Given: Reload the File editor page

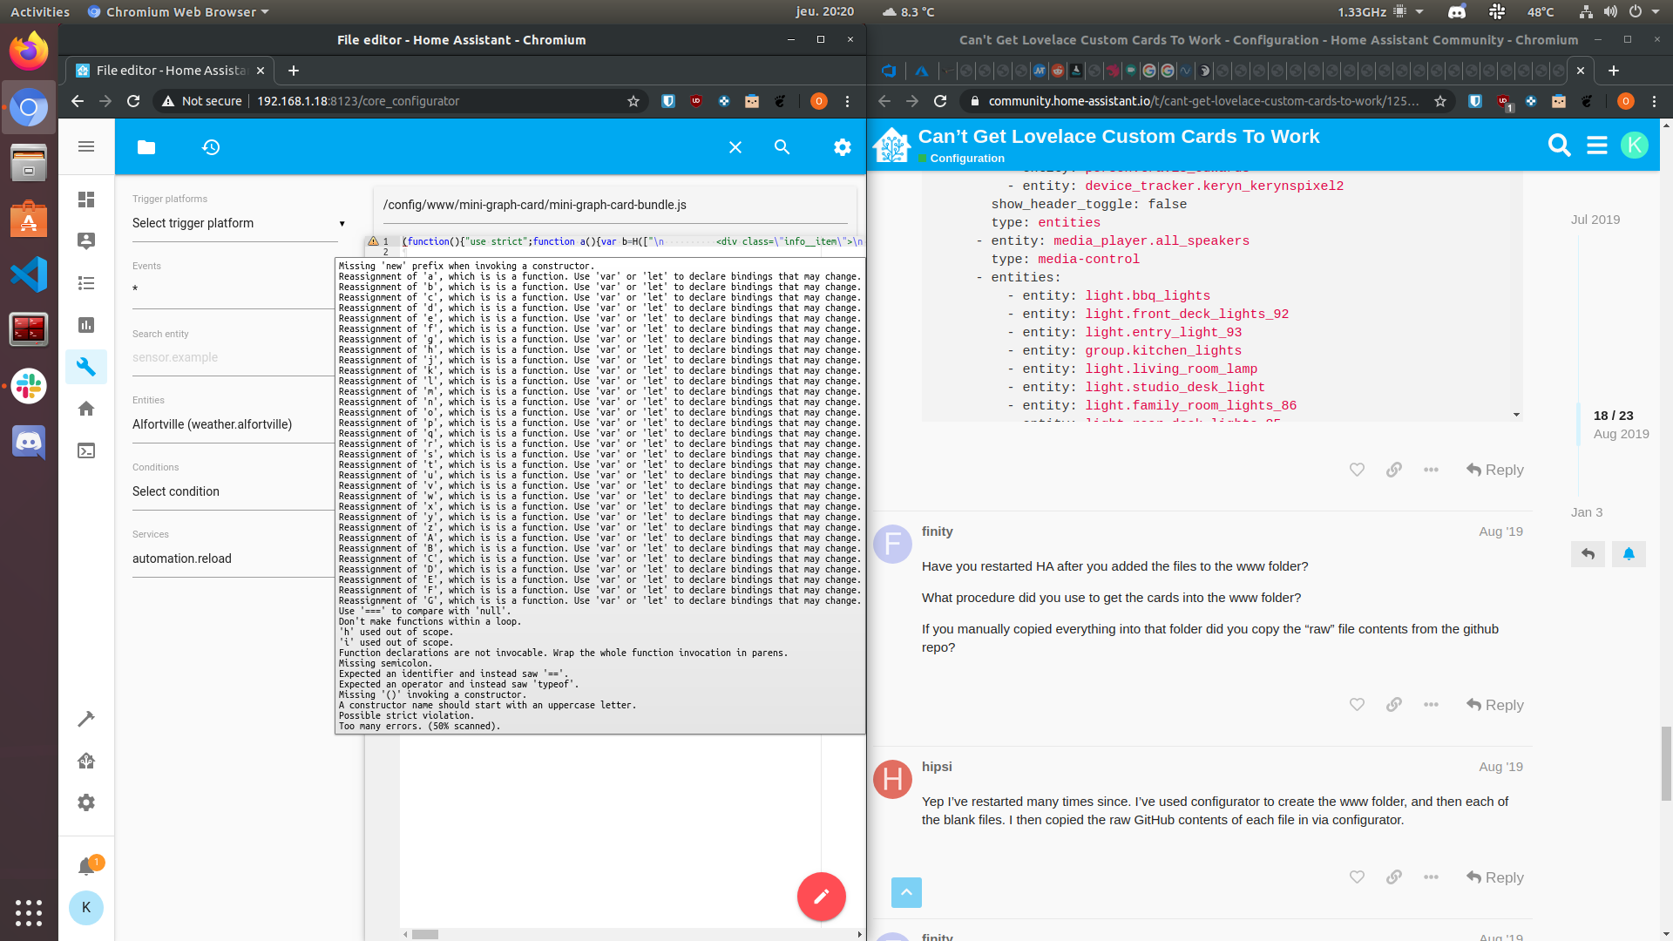Looking at the screenshot, I should tap(133, 101).
